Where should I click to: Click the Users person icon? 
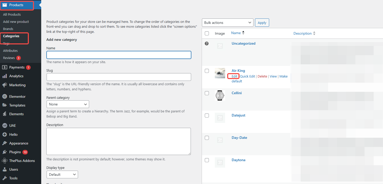click(x=5, y=169)
